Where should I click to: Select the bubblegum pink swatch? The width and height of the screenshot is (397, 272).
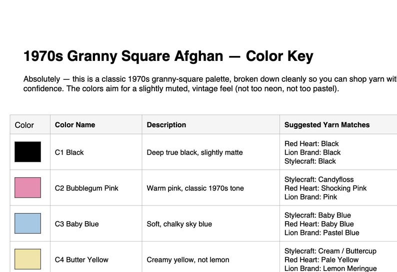coord(27,188)
